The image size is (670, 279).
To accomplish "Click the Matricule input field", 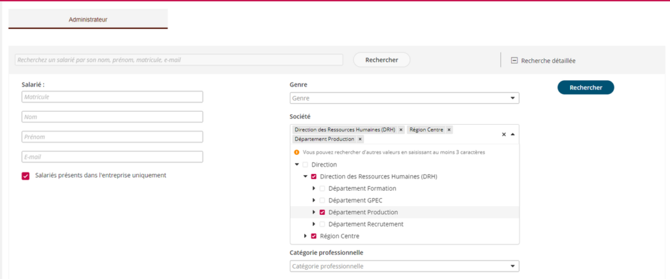I will pos(112,97).
